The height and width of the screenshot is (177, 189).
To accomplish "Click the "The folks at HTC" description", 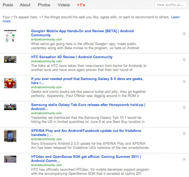I will click(89, 68).
